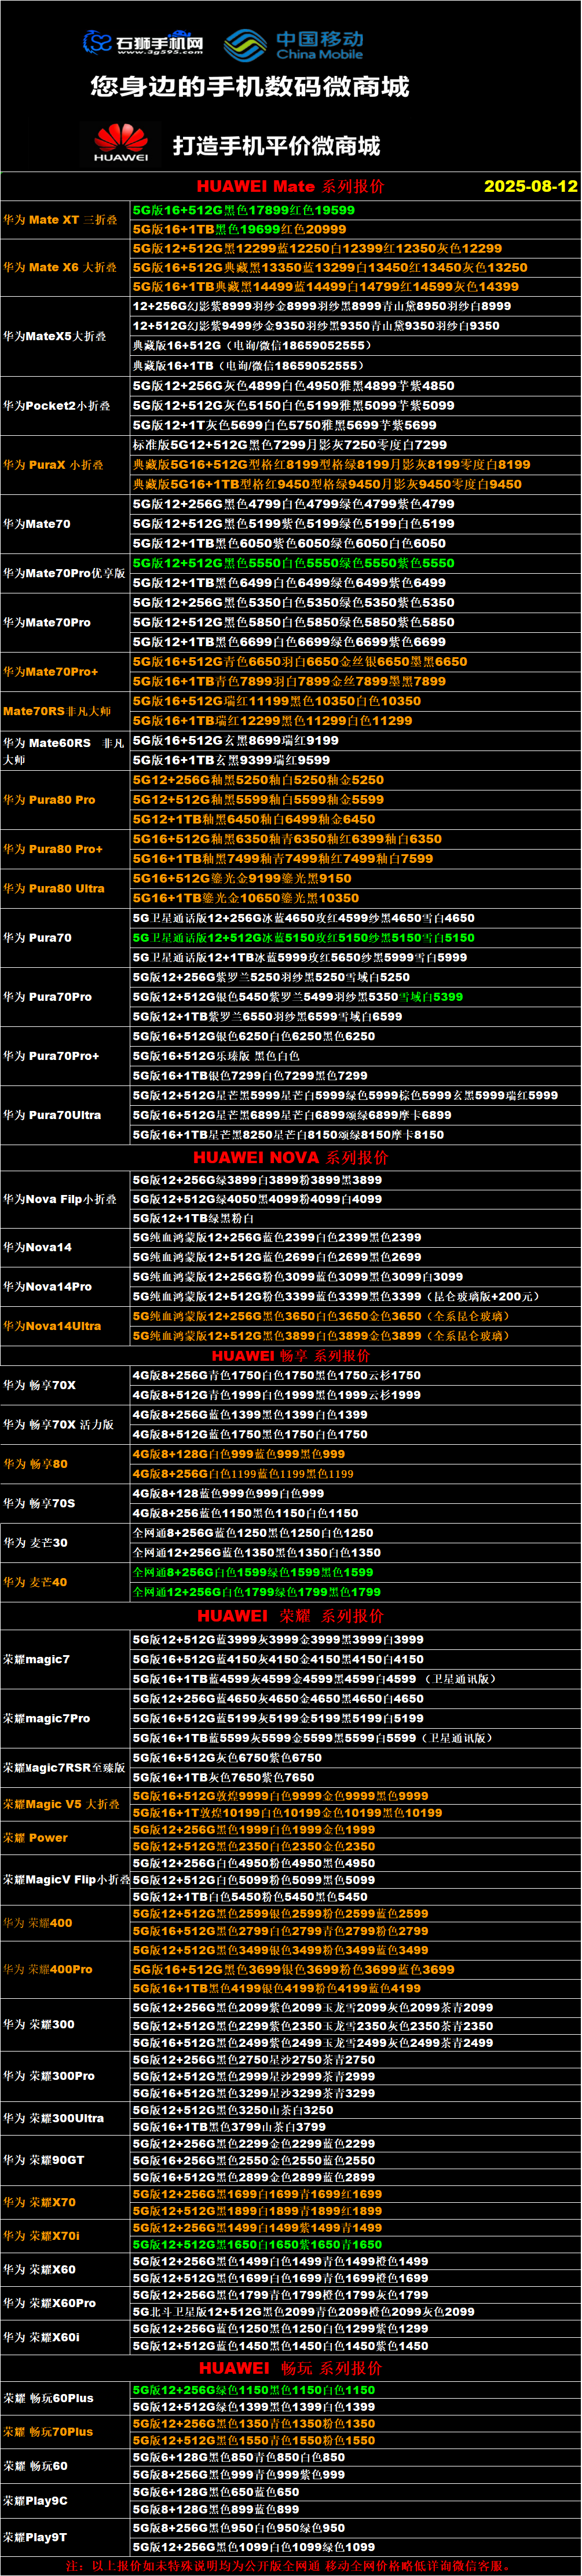Viewport: 582px width, 2576px height.
Task: Click the China Mobile logo
Action: point(294,45)
